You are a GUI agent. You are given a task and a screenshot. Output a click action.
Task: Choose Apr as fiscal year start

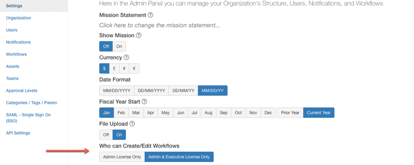point(150,112)
